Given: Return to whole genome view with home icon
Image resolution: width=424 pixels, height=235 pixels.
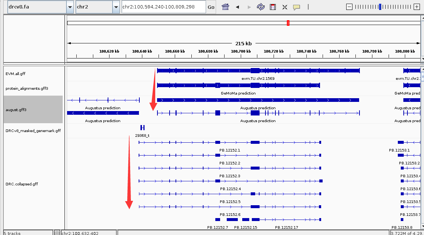Looking at the screenshot, I should 225,7.
